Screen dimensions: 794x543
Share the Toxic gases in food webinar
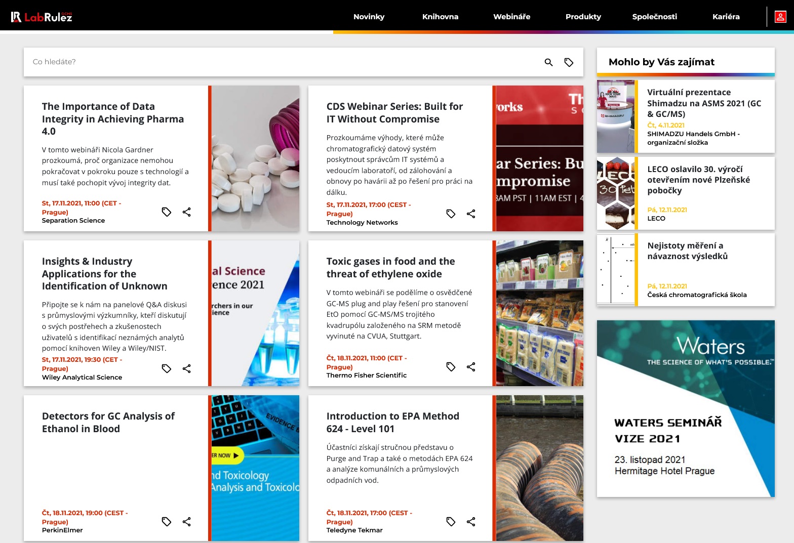(x=471, y=367)
